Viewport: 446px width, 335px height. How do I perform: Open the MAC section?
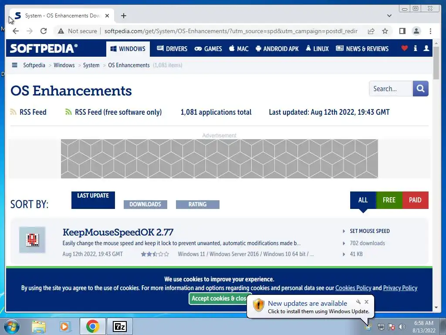pos(239,49)
